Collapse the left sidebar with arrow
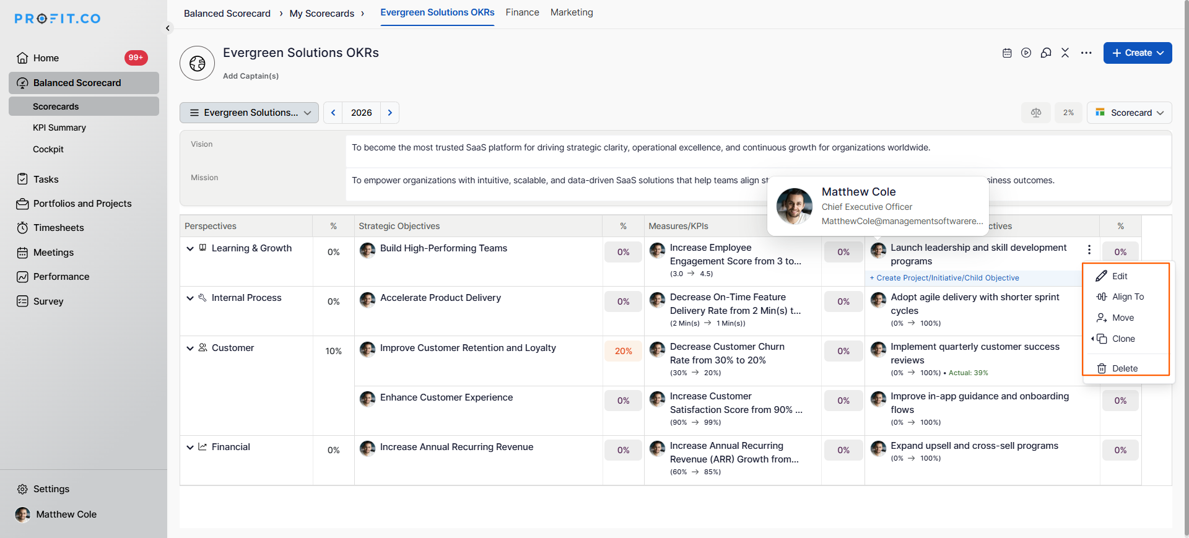The height and width of the screenshot is (538, 1189). pyautogui.click(x=168, y=28)
